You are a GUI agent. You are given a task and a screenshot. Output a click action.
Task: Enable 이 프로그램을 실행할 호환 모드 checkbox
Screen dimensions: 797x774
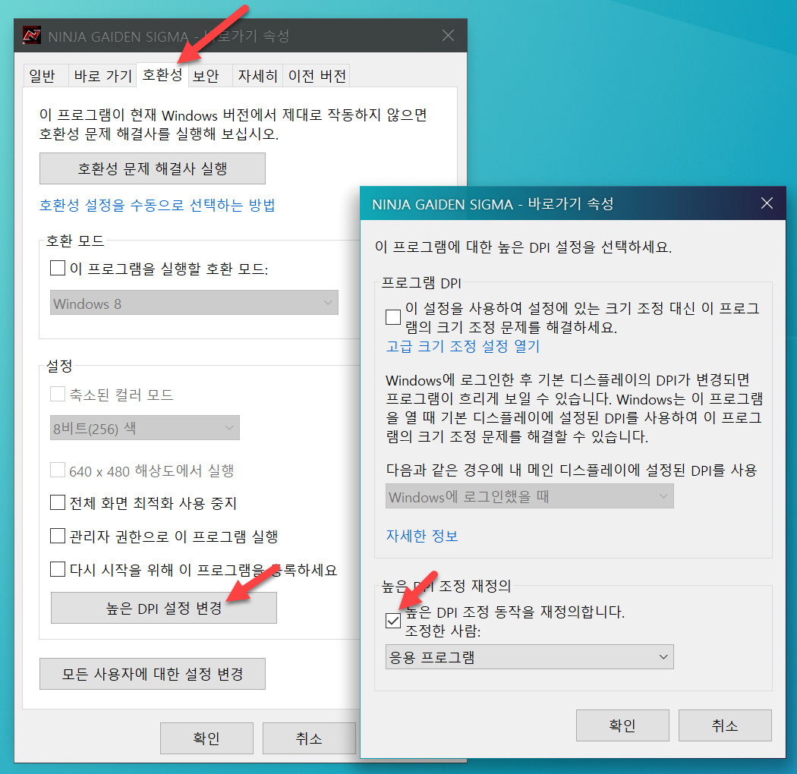[x=58, y=268]
